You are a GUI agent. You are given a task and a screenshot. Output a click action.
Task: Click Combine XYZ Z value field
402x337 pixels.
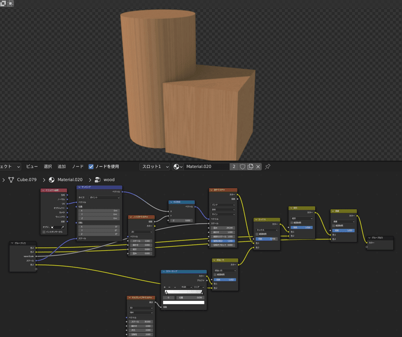(181, 220)
